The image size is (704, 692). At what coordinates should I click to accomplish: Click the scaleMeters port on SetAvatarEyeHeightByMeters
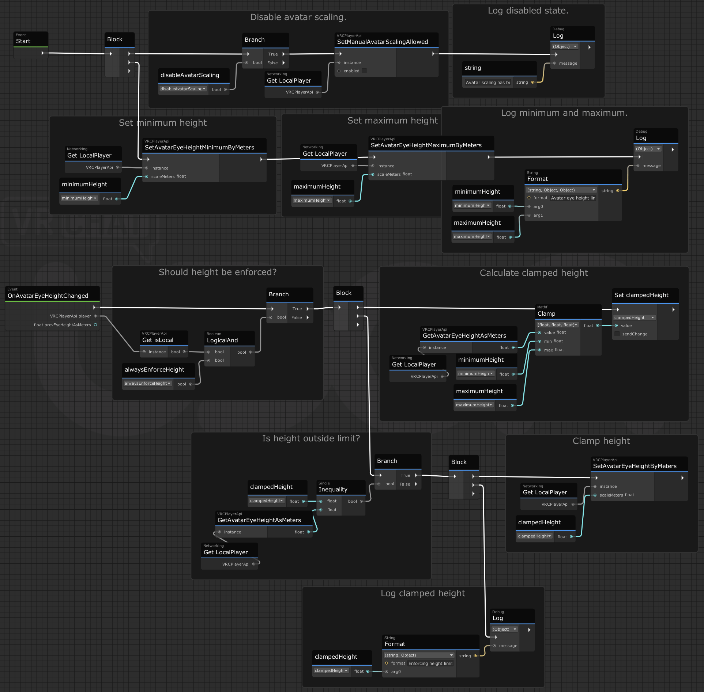click(595, 495)
